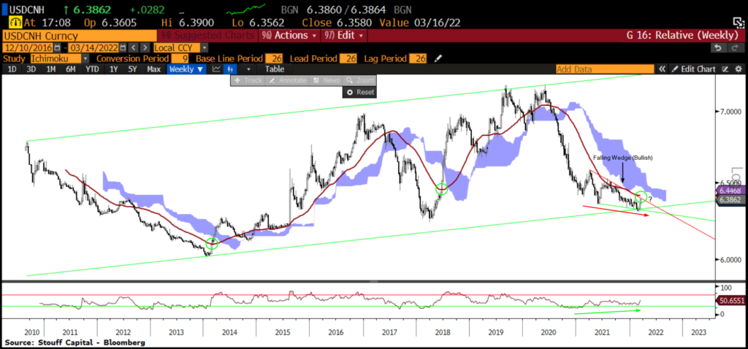Click the Source: Stouff Capital - Bloomberg text

click(75, 342)
